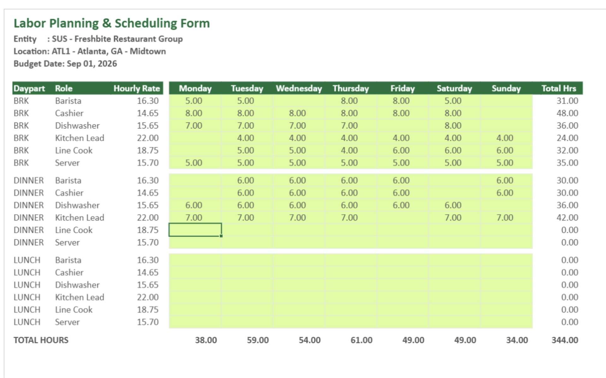Select BRK Barista Monday hours cell
606x378 pixels.
(194, 101)
